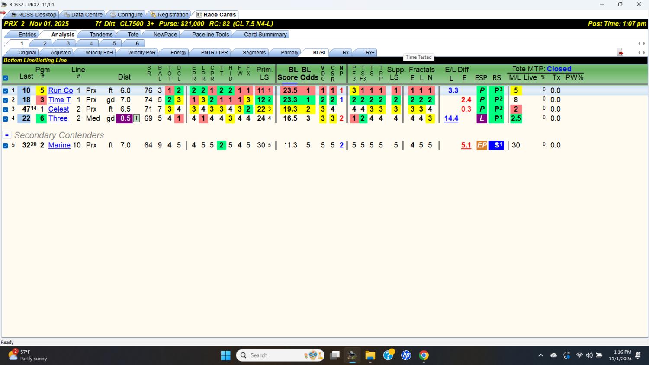Image resolution: width=649 pixels, height=365 pixels.
Task: Click race number tabs scroll arrows
Action: coord(642,43)
